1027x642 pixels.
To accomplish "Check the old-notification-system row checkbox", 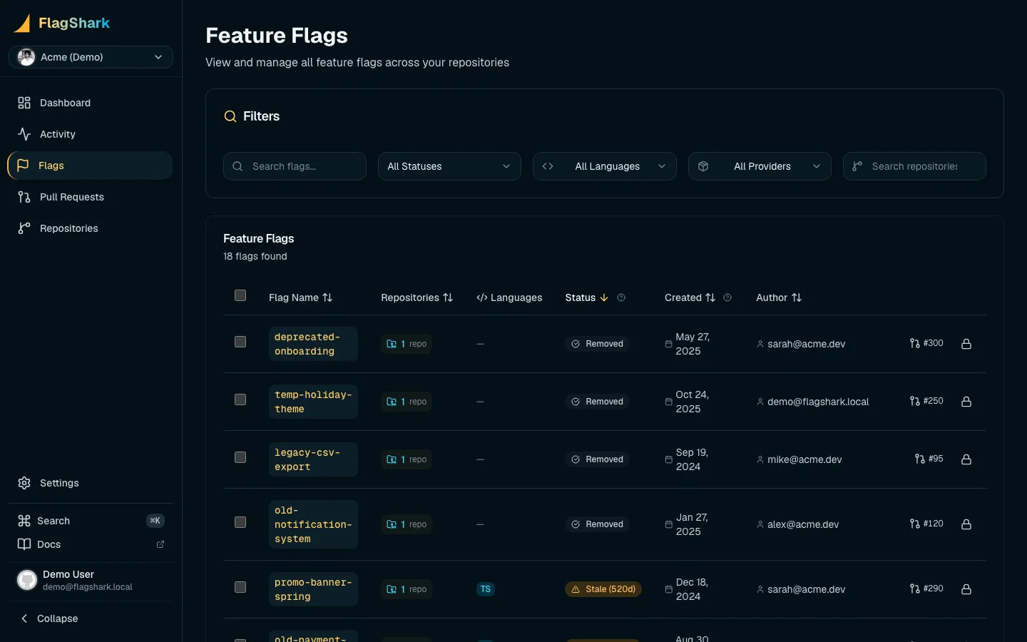I will [x=240, y=522].
